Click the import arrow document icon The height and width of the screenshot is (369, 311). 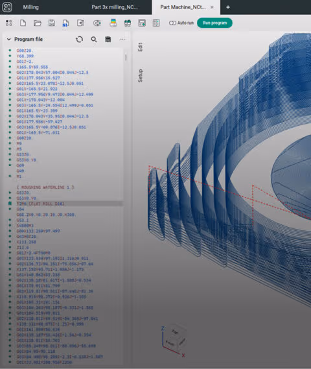[x=80, y=23]
